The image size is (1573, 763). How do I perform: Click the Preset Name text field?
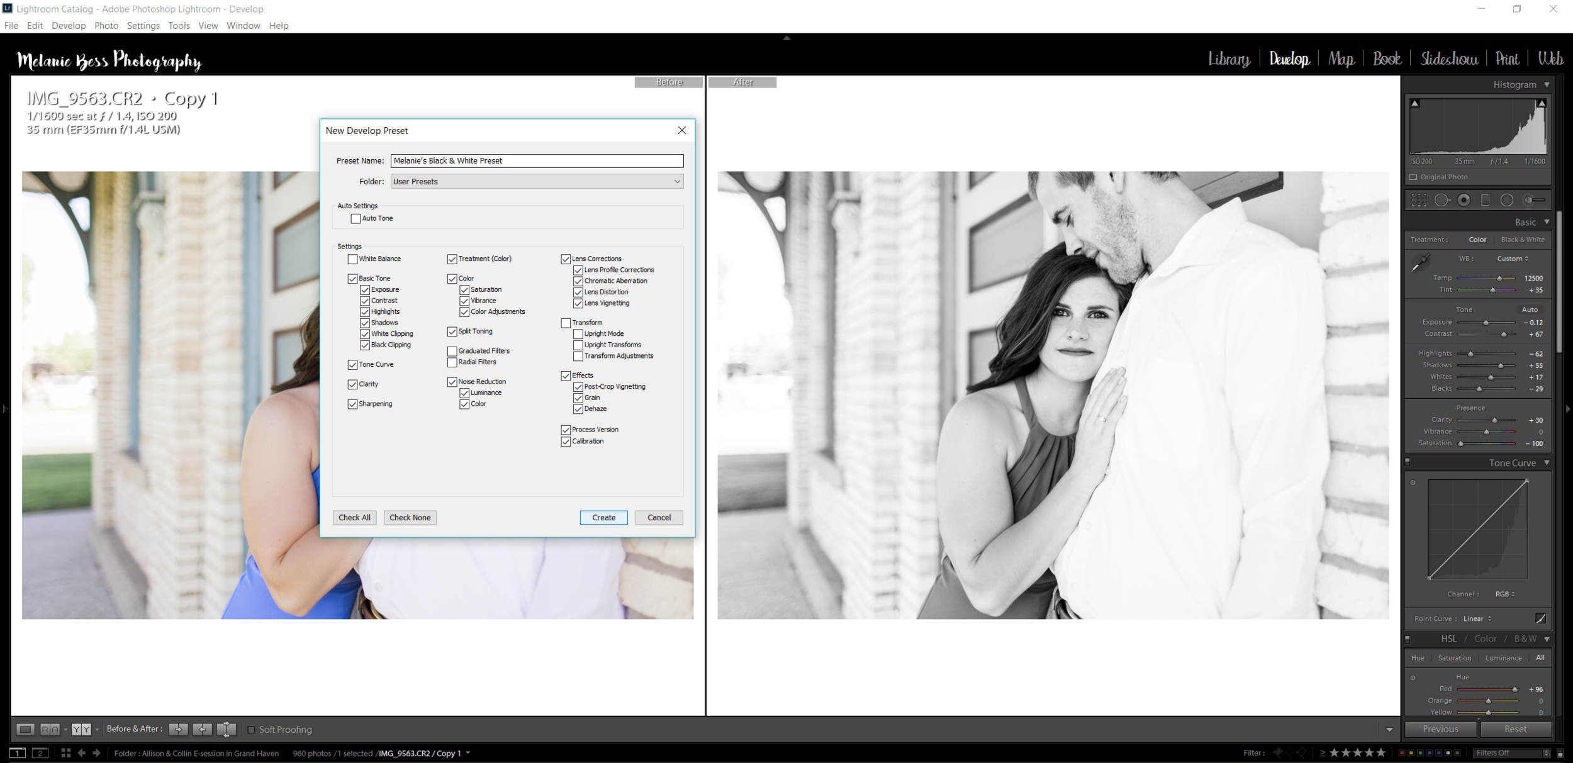pyautogui.click(x=537, y=161)
